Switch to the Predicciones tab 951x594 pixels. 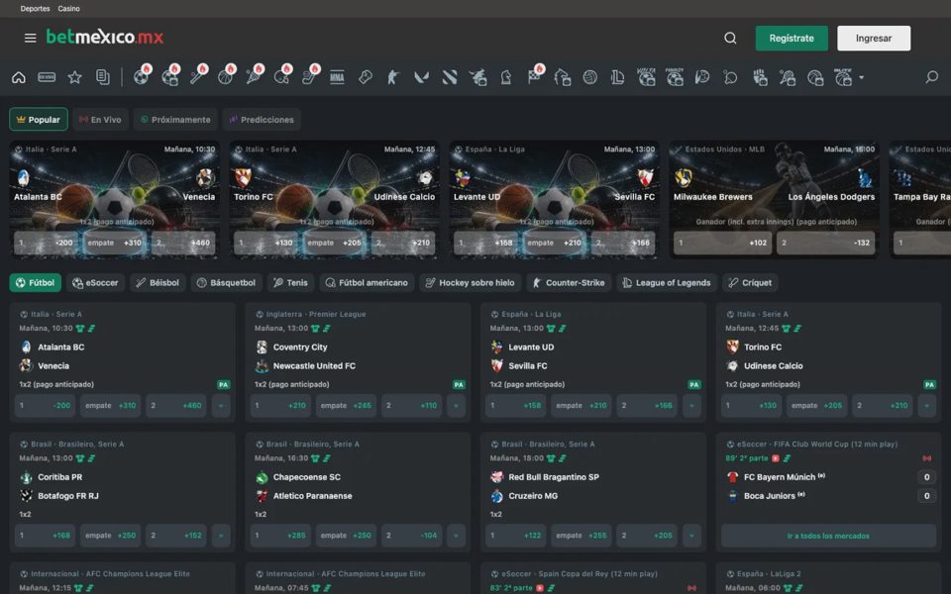click(262, 120)
